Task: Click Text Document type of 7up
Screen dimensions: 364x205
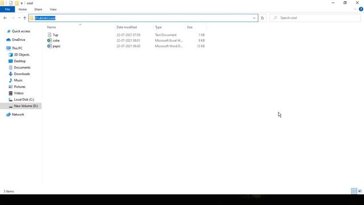Action: coord(166,35)
